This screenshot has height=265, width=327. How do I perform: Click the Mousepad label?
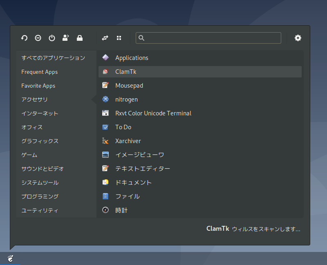coord(129,86)
